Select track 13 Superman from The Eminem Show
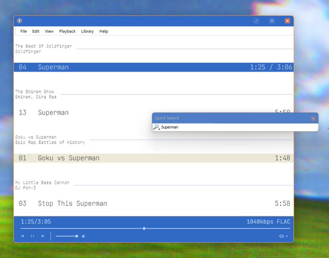329x258 pixels. [x=153, y=112]
